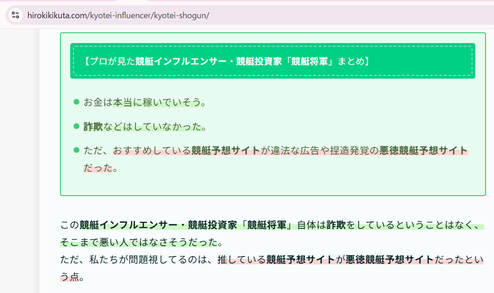The height and width of the screenshot is (293, 494).
Task: Click the bold word 詐欺 in the second bullet
Action: [93, 126]
